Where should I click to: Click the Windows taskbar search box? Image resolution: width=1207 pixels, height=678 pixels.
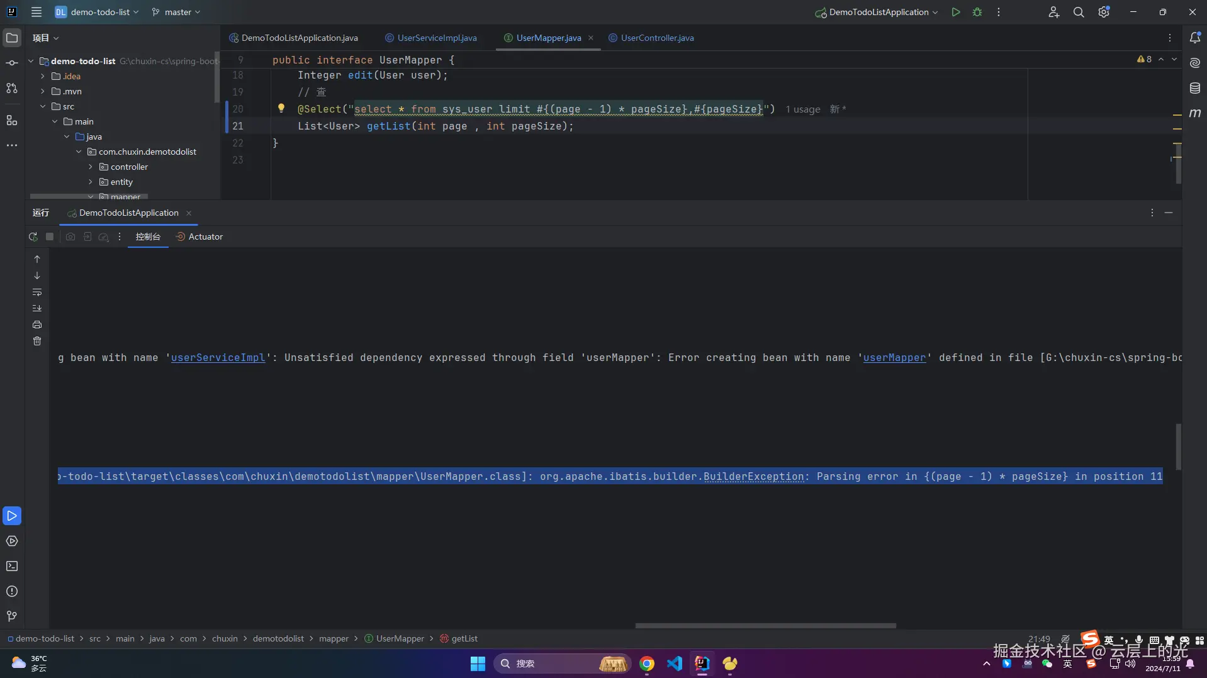[x=562, y=664]
